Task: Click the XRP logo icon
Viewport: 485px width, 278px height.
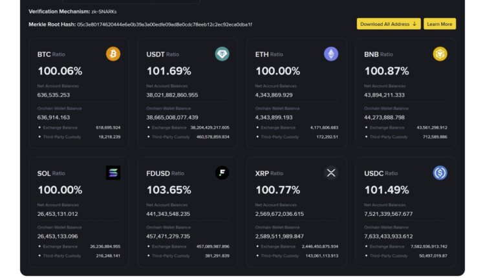Action: 331,173
